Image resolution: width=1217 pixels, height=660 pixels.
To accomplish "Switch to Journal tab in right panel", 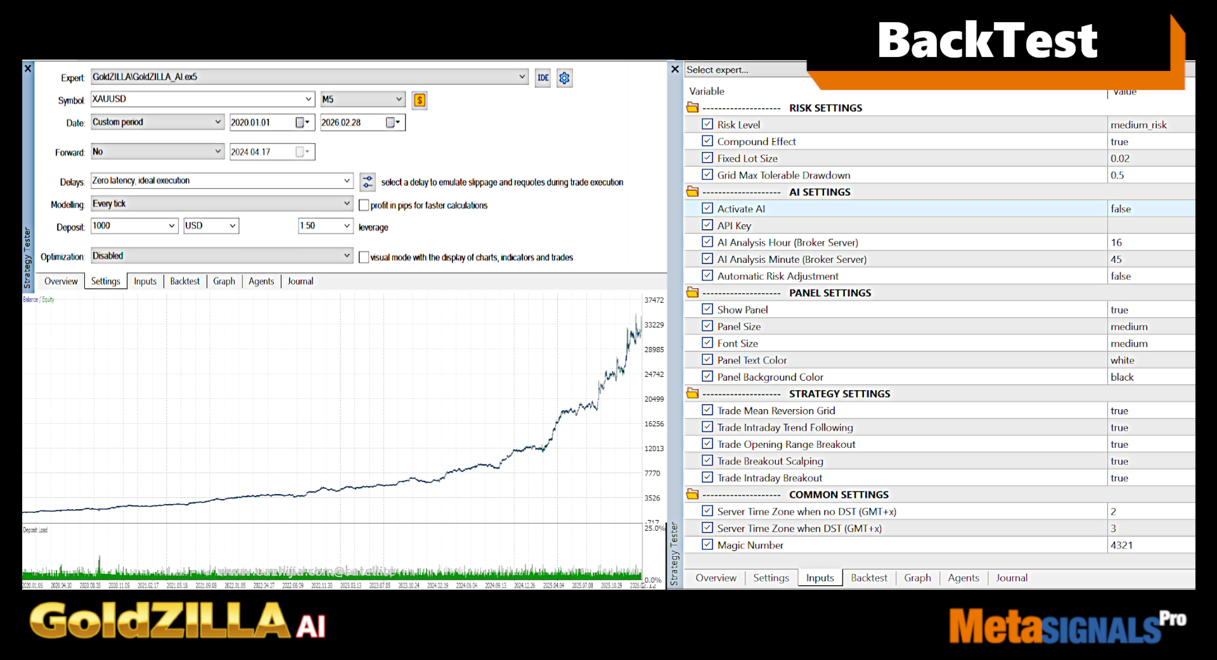I will pyautogui.click(x=1012, y=578).
